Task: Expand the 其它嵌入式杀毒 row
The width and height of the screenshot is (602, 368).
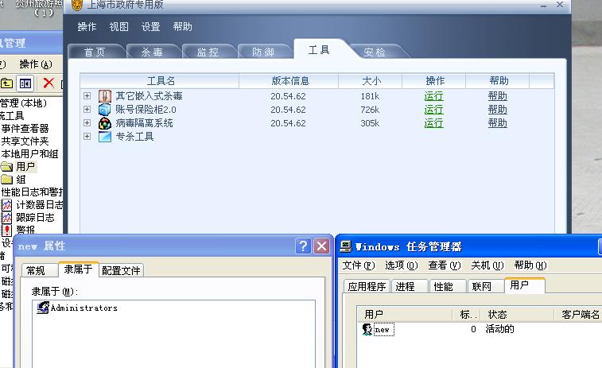Action: 87,96
